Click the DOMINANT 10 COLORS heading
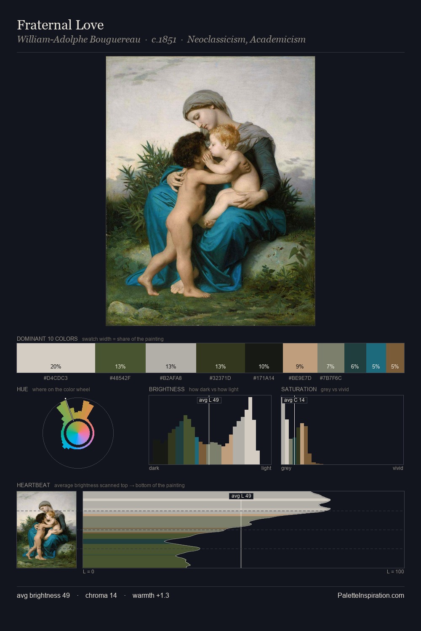Viewport: 421px width, 631px height. point(47,339)
